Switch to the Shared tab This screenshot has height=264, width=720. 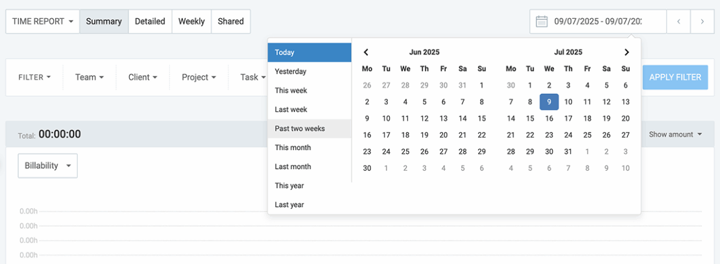(x=231, y=21)
